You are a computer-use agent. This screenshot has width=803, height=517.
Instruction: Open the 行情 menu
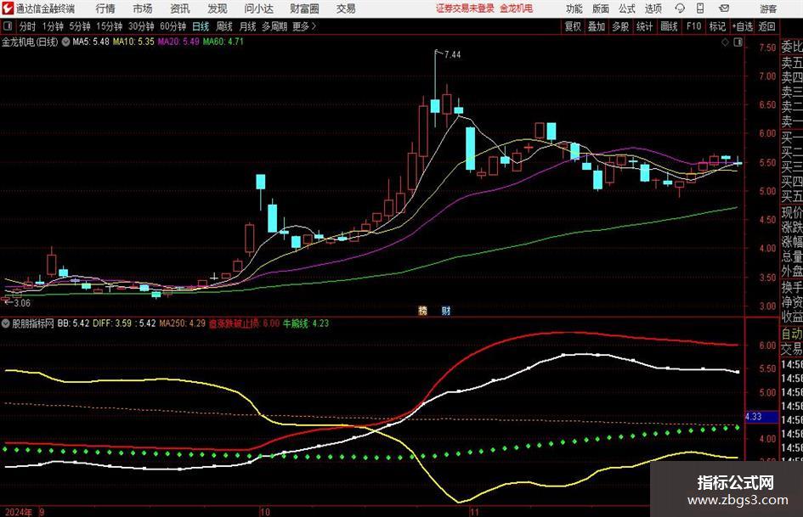point(105,8)
